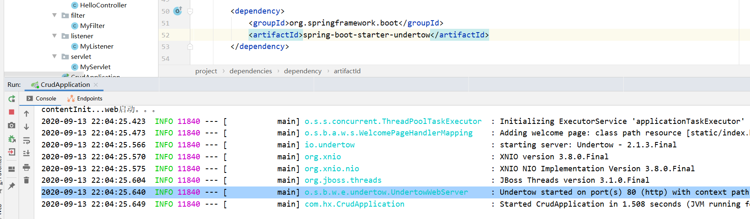The width and height of the screenshot is (750, 219).
Task: Select MyListener in the project tree
Action: (97, 47)
